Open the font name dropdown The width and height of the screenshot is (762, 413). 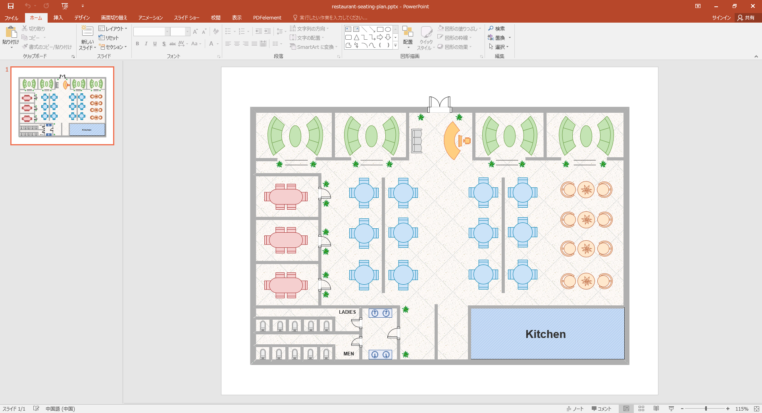[167, 31]
